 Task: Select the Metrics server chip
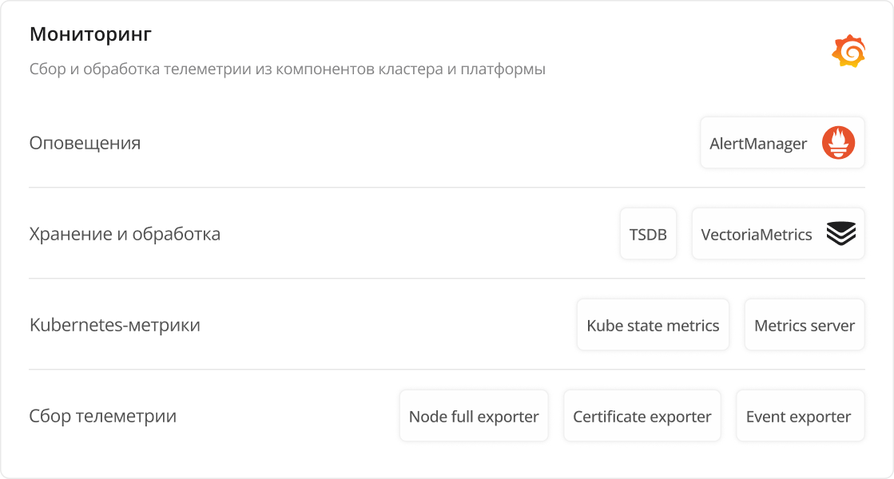[x=804, y=325]
